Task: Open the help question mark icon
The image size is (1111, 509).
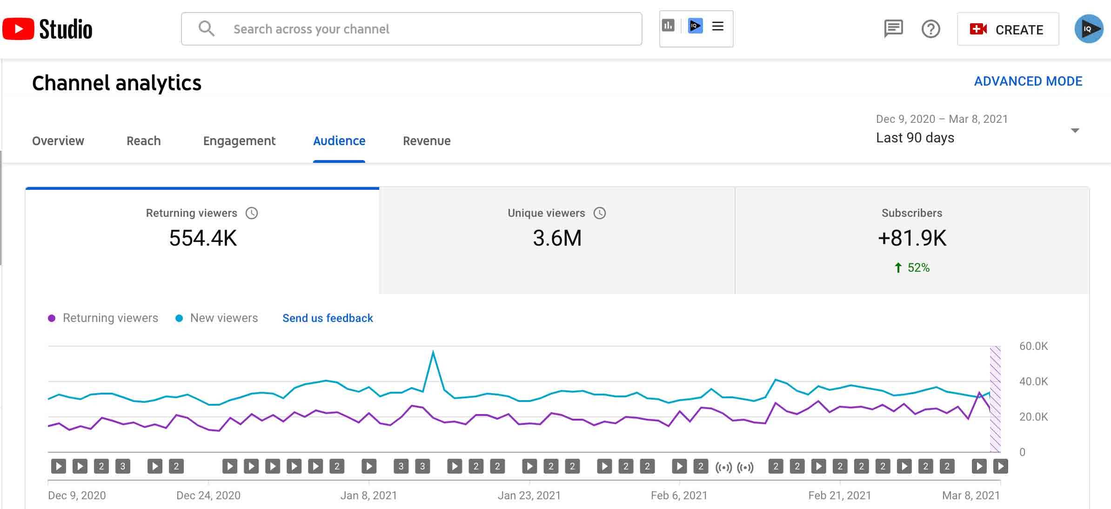Action: (930, 29)
